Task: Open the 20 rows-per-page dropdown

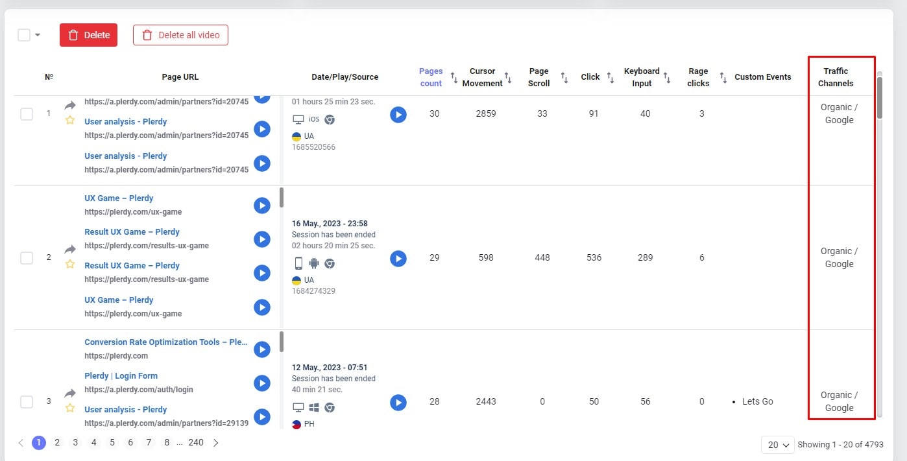Action: 777,445
